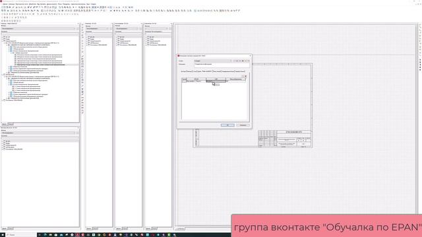Viewport: 422px width, 237px height.
Task: Switch page navigator to the Tree tab
Action: [5, 124]
